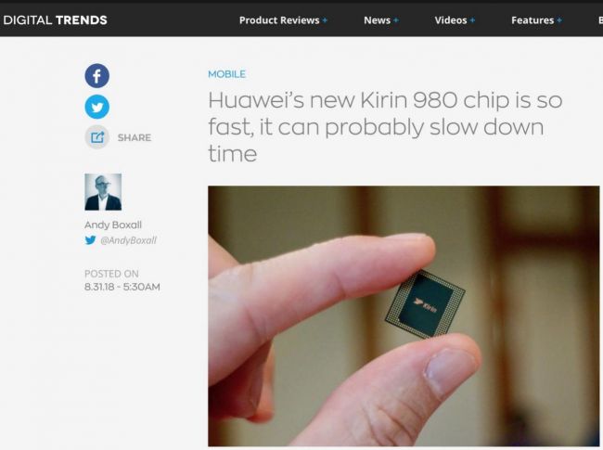Click Andy Boxall's author photo
This screenshot has height=450, width=603.
tap(103, 192)
